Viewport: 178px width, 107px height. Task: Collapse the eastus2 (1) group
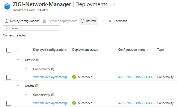18,60
